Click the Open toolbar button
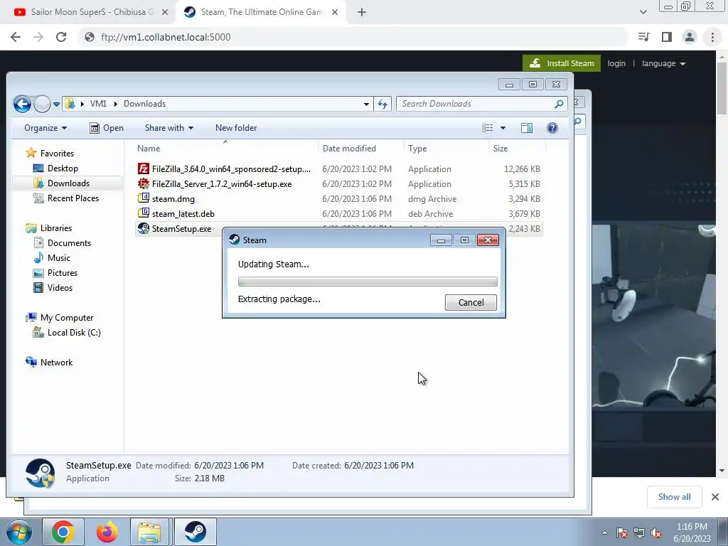 (x=107, y=128)
